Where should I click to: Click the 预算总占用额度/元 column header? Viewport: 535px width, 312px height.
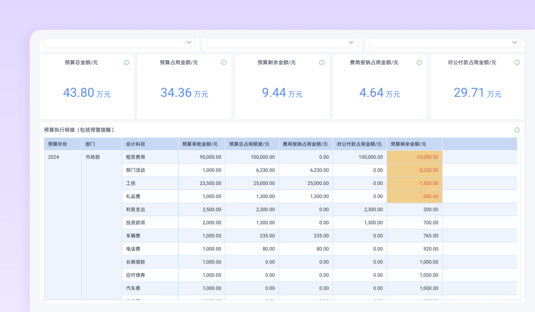coord(252,144)
